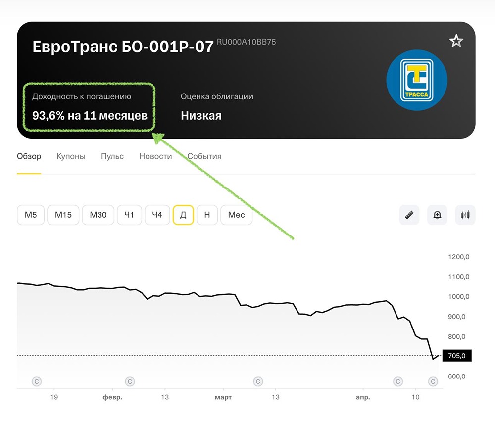Select the M30 timeframe

(x=98, y=215)
